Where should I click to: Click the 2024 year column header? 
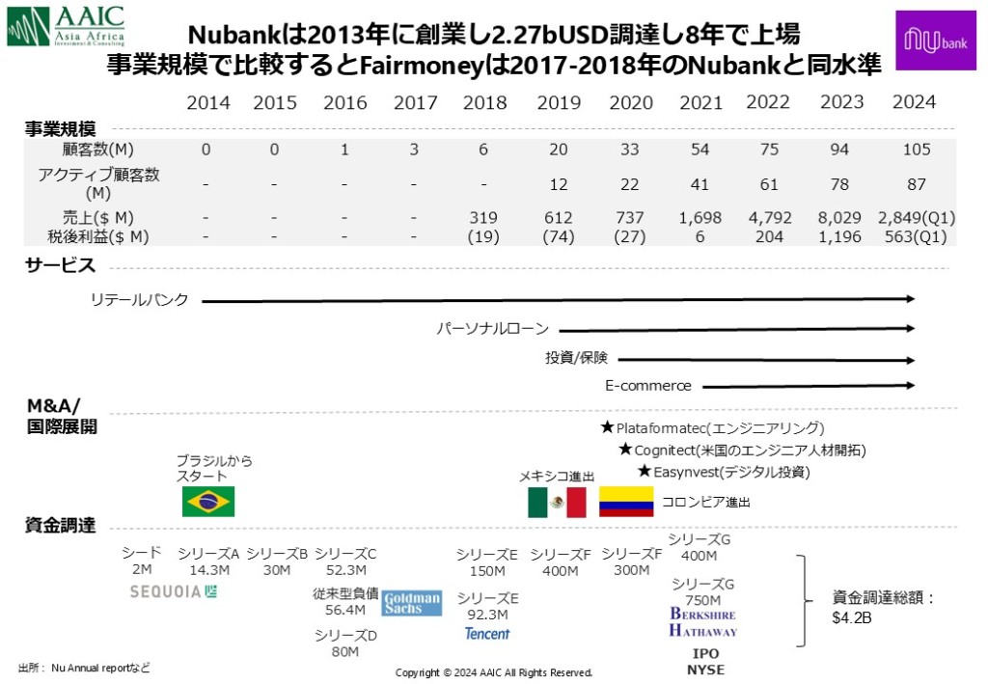(914, 102)
